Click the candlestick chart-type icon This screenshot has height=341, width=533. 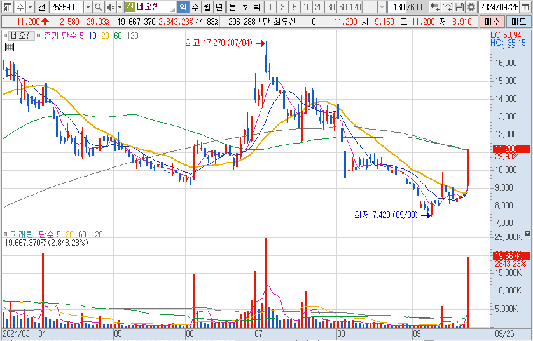[434, 7]
